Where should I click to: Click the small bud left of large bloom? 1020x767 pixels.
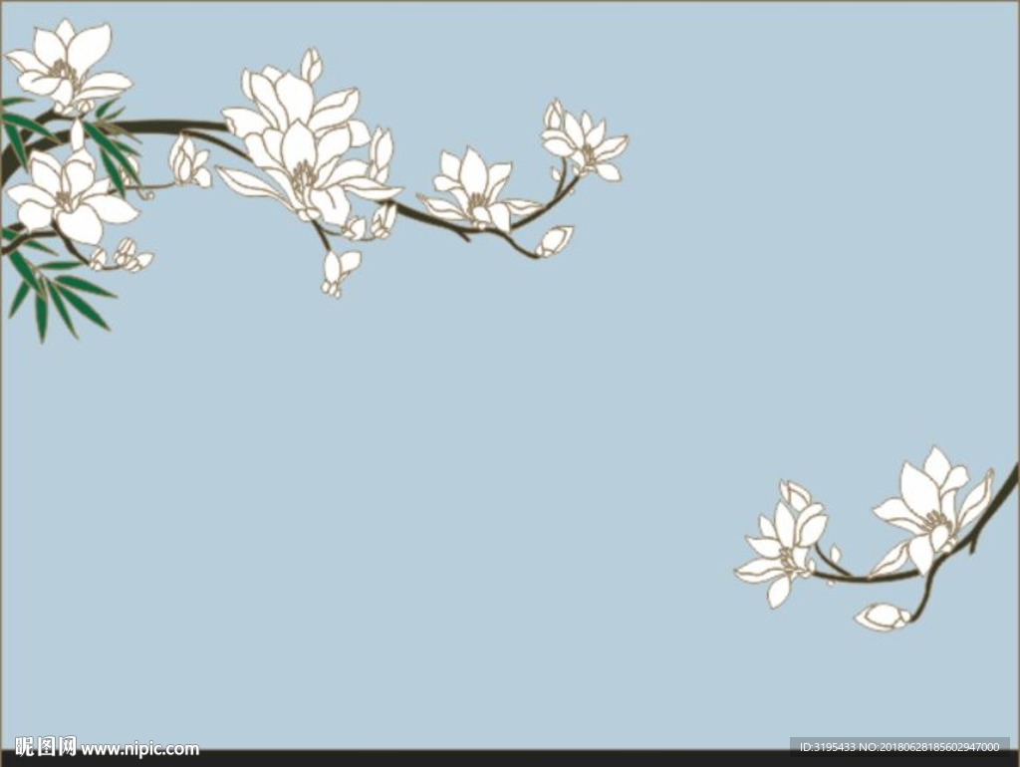click(x=187, y=161)
